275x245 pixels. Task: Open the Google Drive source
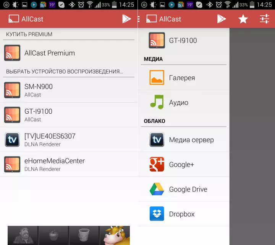pos(184,189)
